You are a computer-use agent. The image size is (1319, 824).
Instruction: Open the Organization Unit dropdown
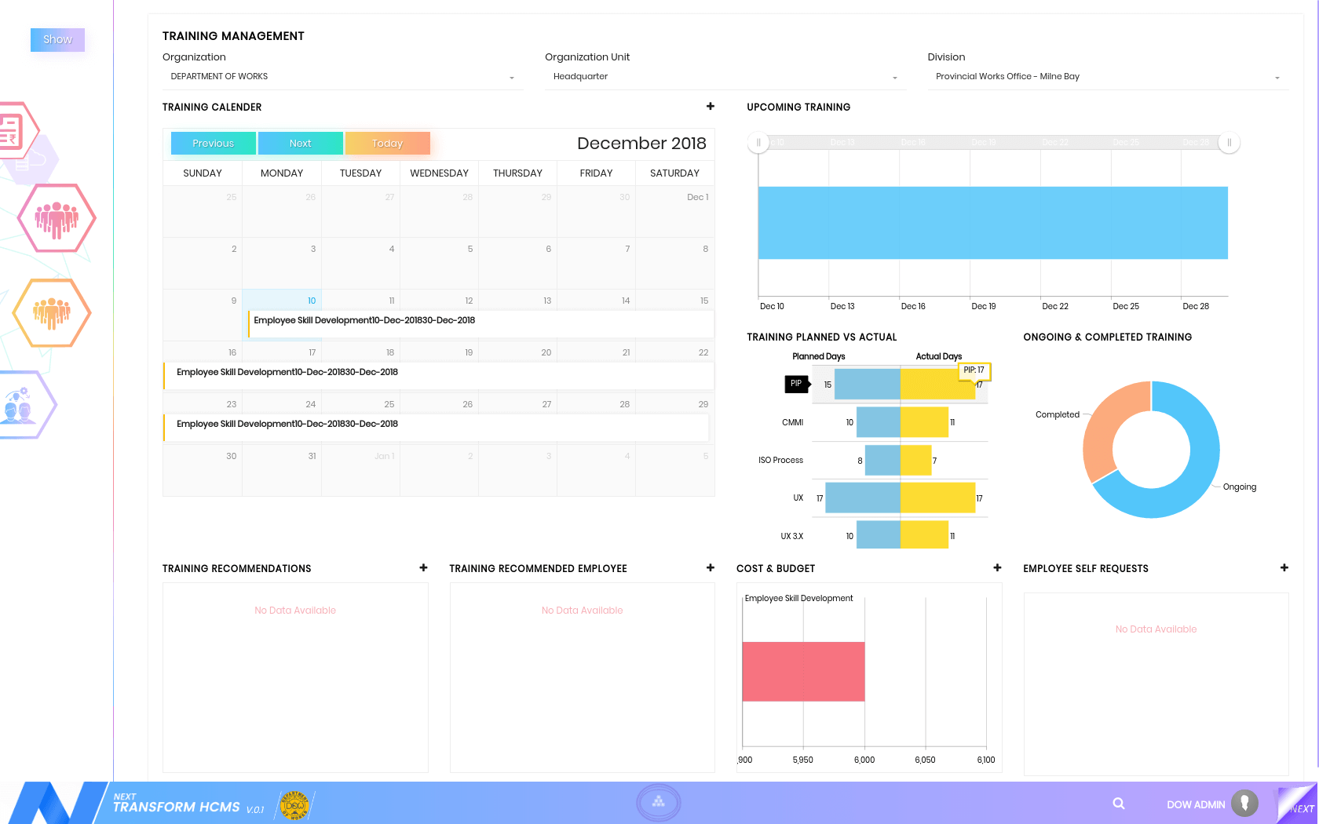point(725,77)
